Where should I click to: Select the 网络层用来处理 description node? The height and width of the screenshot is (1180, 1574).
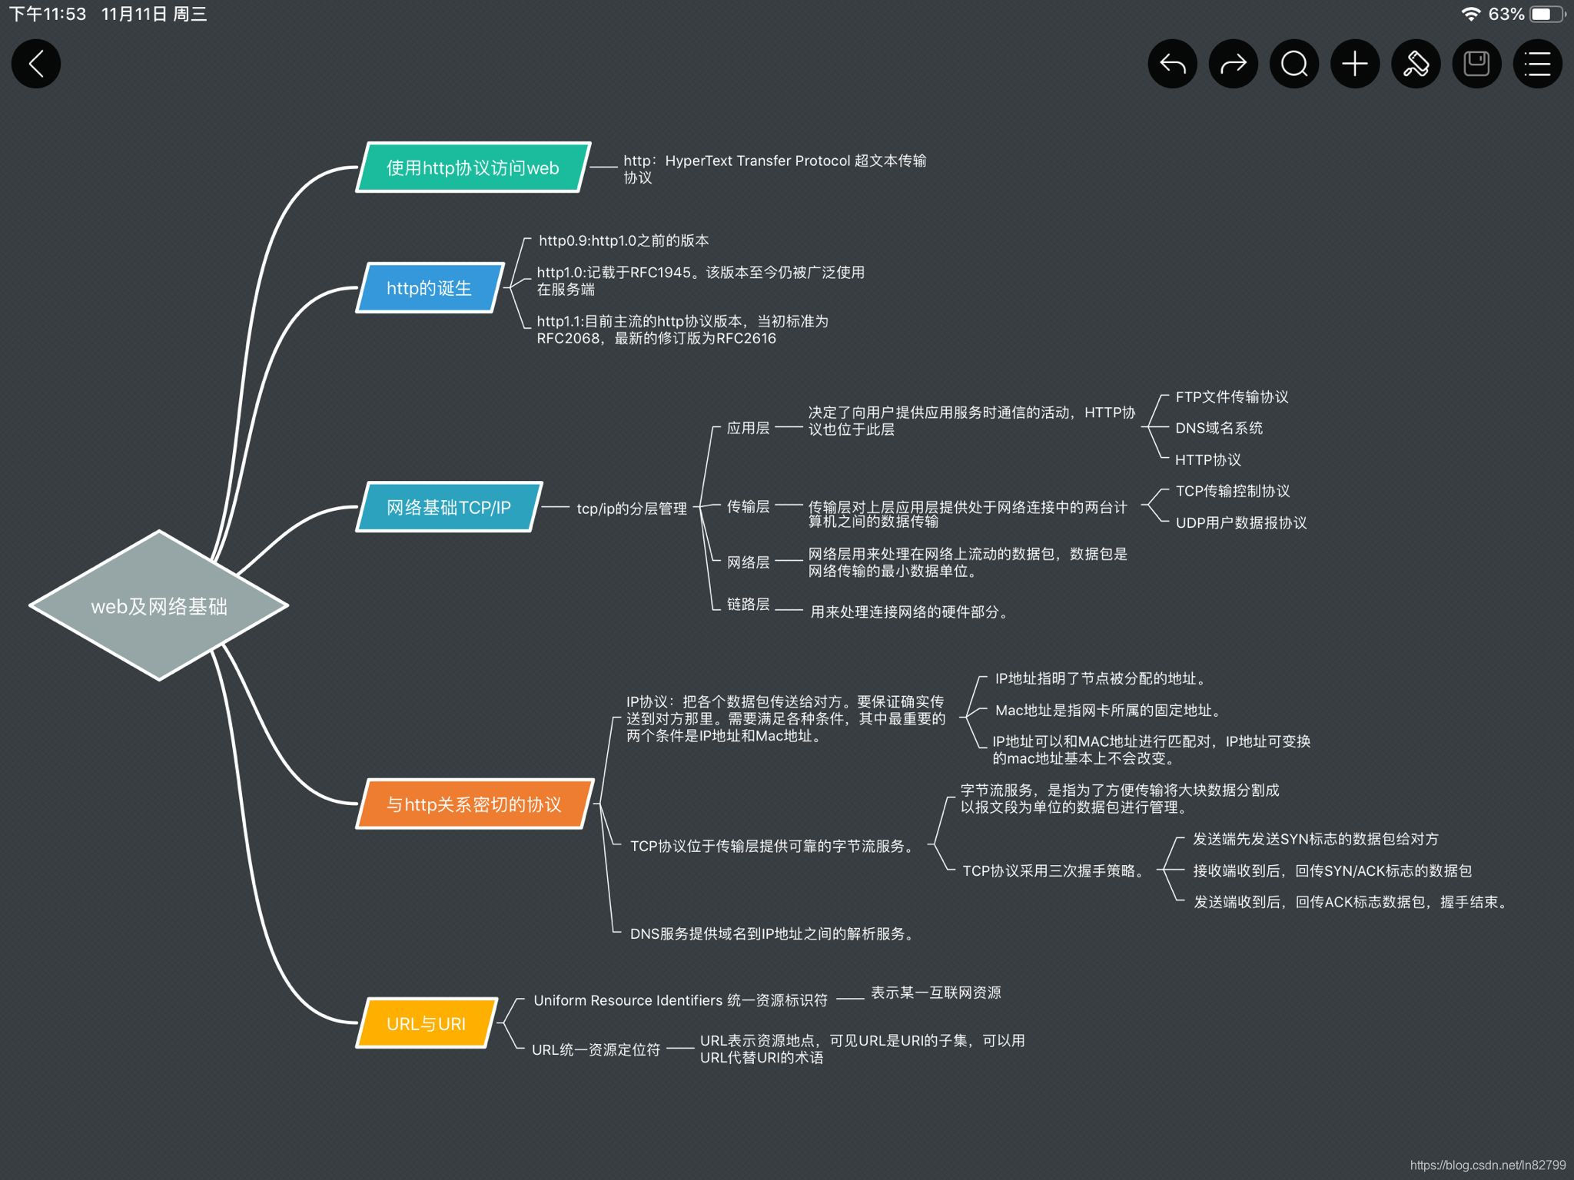968,562
